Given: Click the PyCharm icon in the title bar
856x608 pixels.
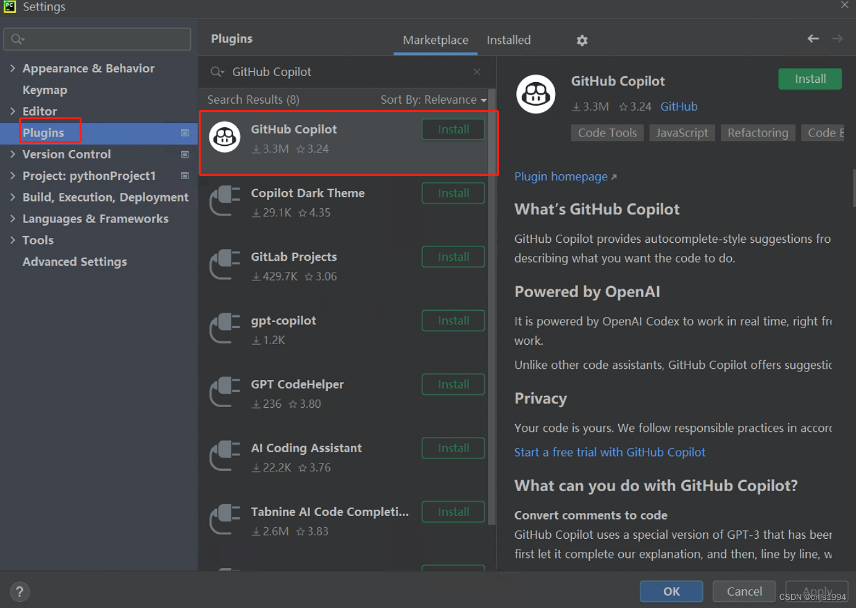Looking at the screenshot, I should coord(10,7).
